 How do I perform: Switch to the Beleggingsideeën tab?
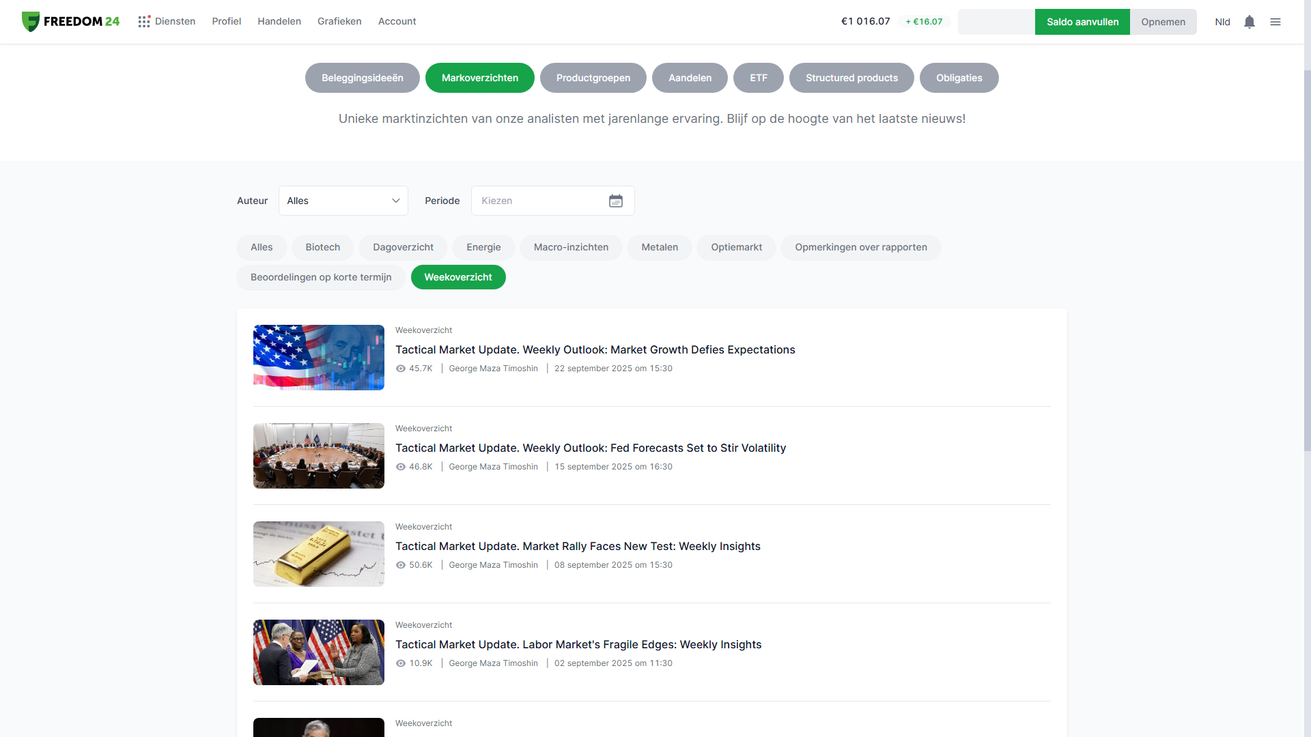[362, 78]
